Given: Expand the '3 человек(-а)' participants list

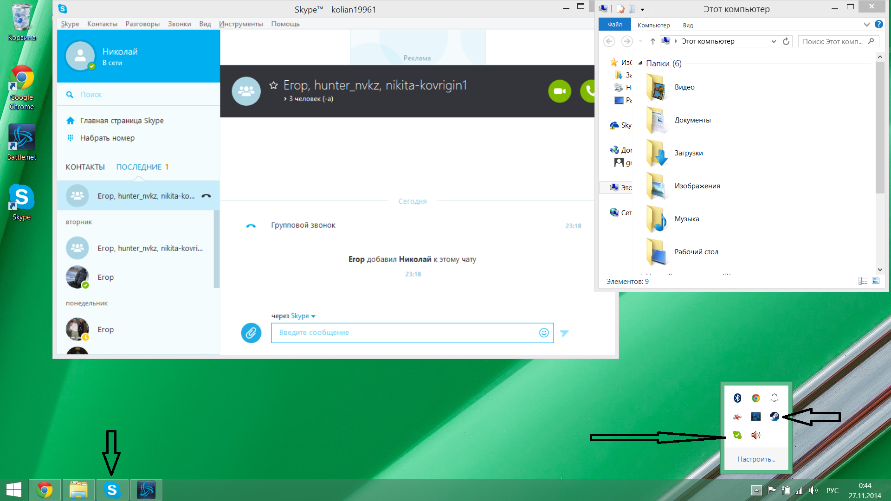Looking at the screenshot, I should click(x=309, y=99).
